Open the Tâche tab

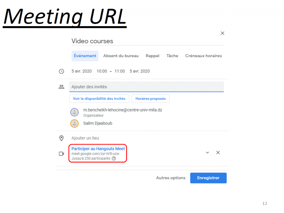tap(172, 56)
